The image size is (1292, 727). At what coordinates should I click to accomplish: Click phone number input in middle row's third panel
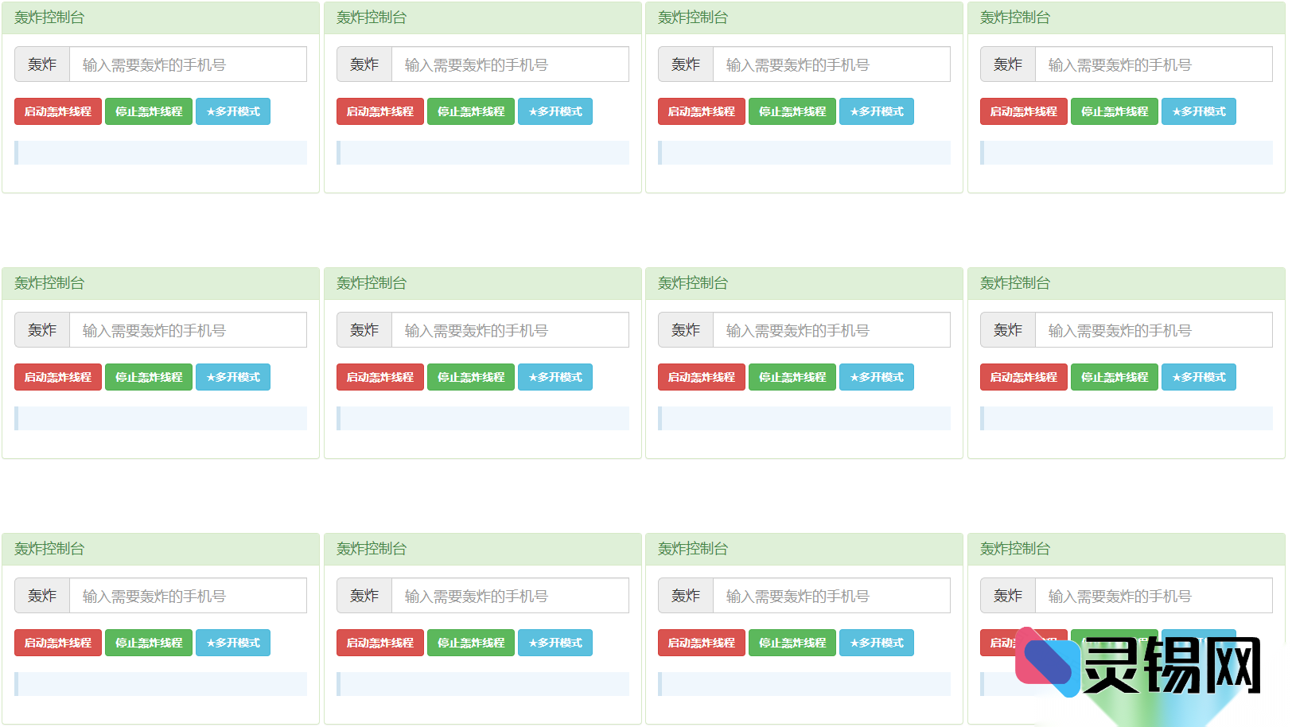pos(831,330)
